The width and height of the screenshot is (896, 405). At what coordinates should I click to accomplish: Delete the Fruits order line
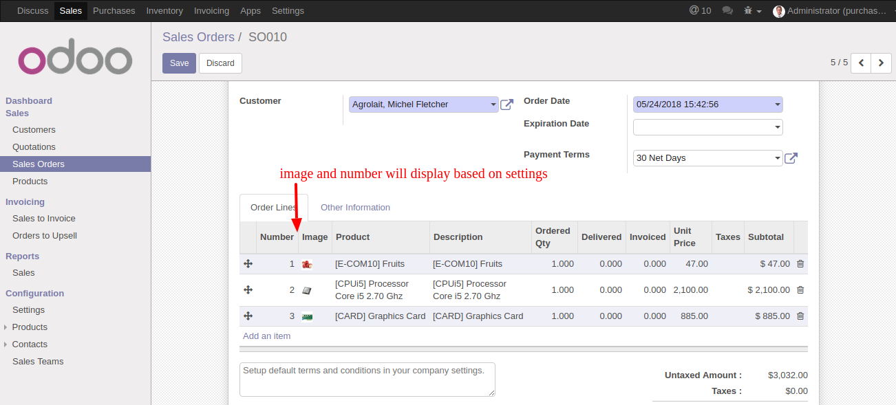tap(800, 263)
